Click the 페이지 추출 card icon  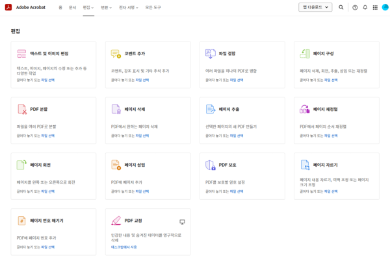[211, 109]
